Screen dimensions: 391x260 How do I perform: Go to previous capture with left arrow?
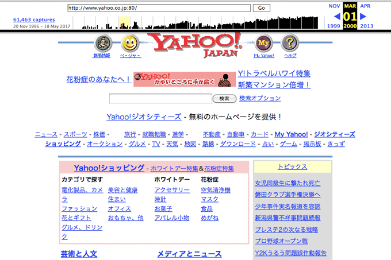(337, 17)
